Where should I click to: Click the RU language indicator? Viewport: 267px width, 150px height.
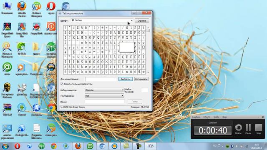click(x=215, y=146)
